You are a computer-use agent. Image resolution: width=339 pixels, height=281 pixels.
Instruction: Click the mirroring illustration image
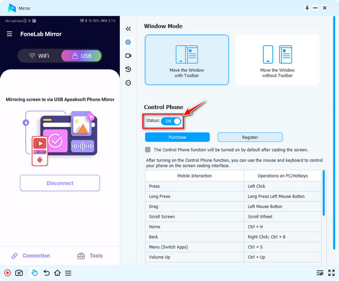pyautogui.click(x=60, y=138)
